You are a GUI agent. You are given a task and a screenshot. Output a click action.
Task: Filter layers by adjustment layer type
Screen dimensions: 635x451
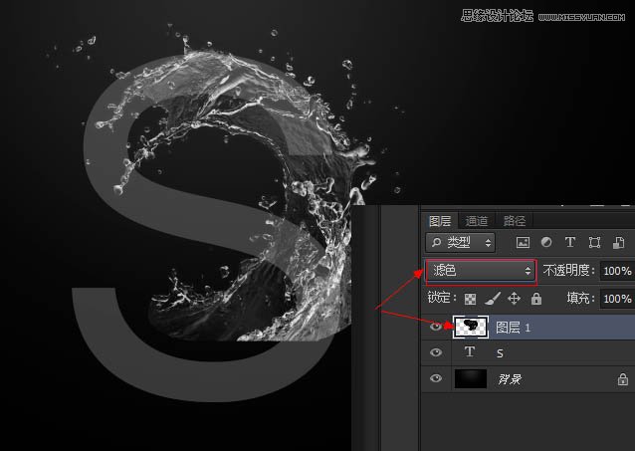pyautogui.click(x=545, y=242)
